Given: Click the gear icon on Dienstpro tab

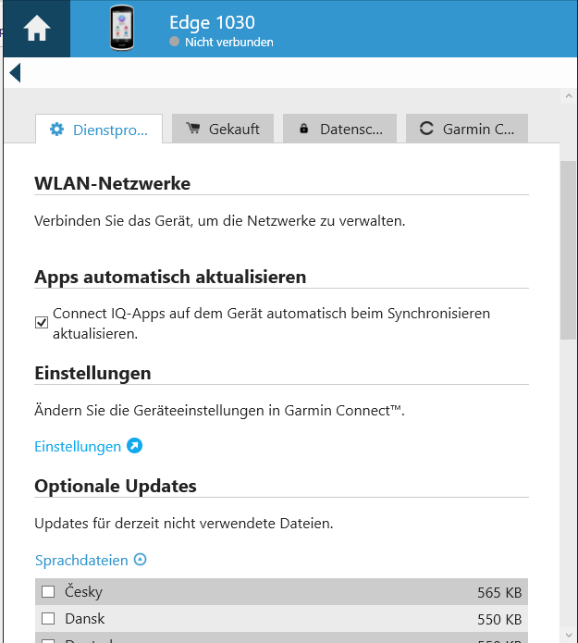Looking at the screenshot, I should coord(56,130).
